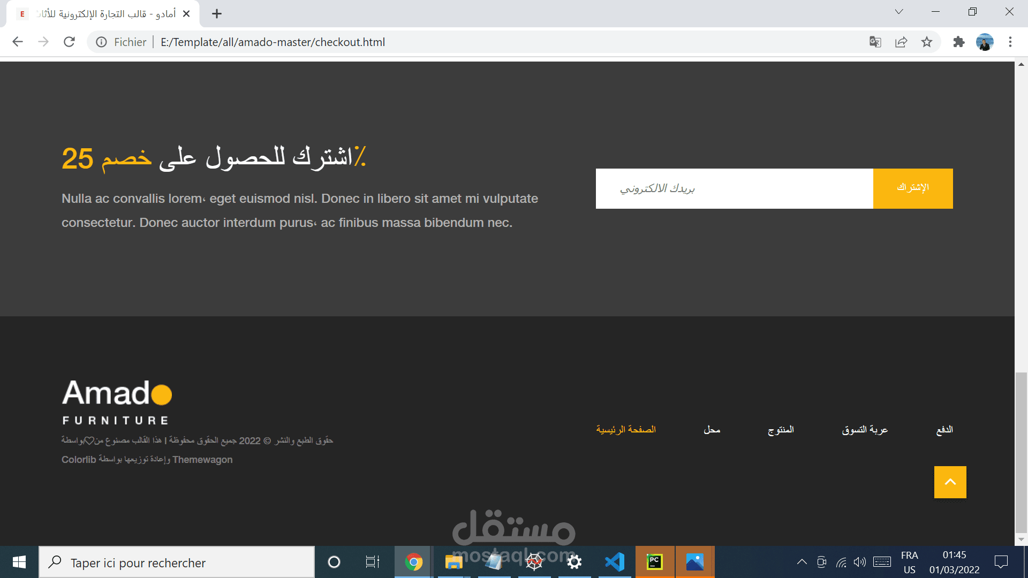Image resolution: width=1028 pixels, height=578 pixels.
Task: Click the Google Translate icon in address bar
Action: pos(875,42)
